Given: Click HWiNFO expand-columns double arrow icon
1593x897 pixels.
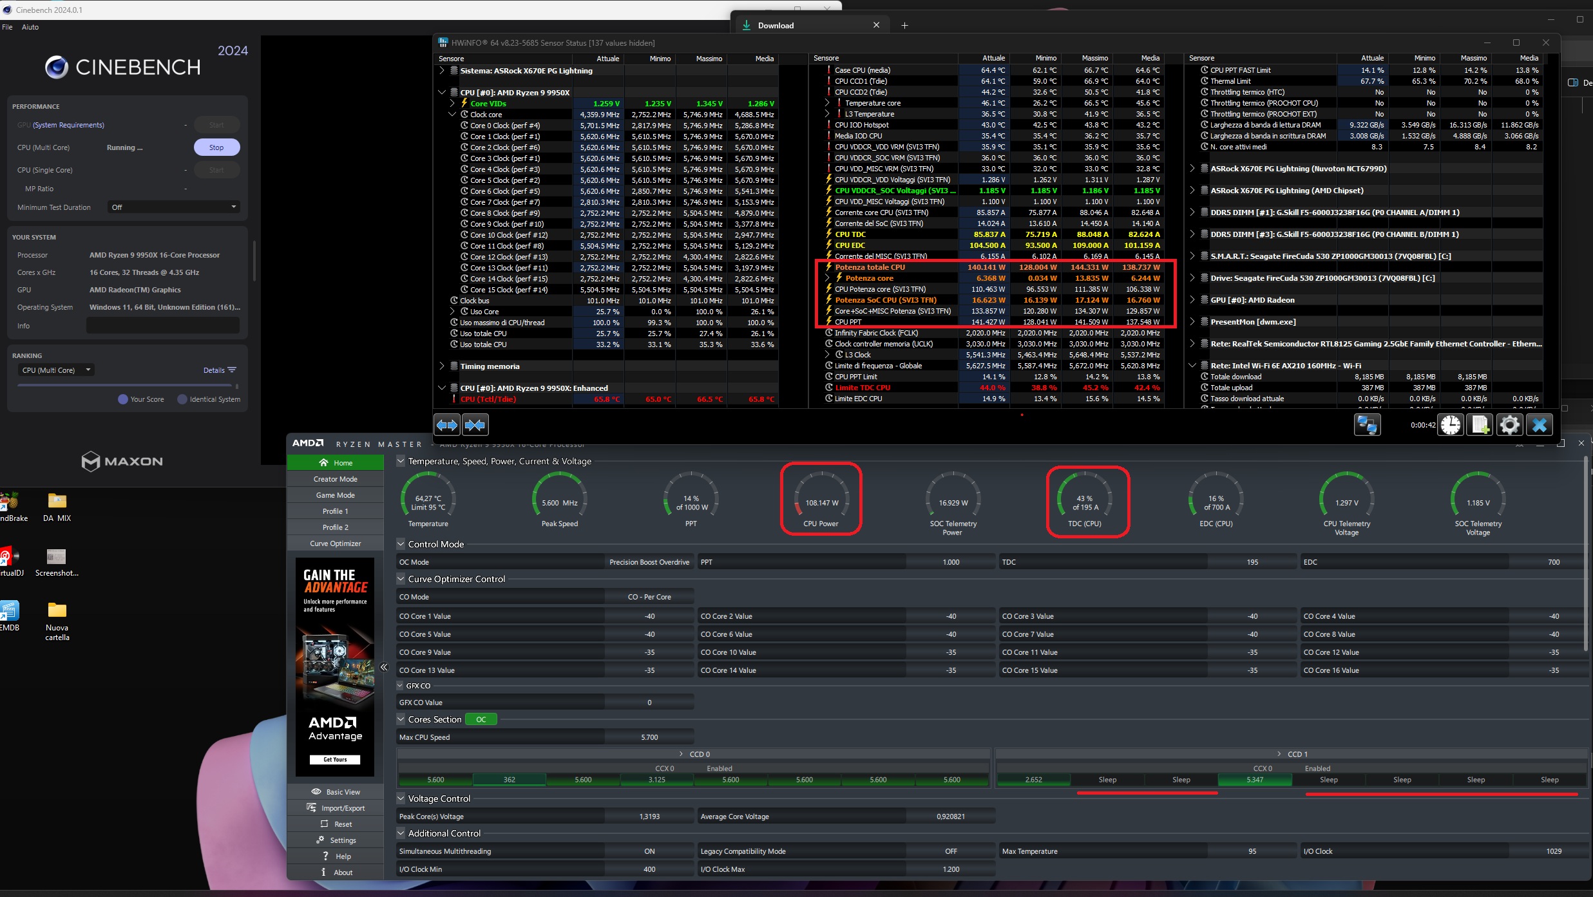Looking at the screenshot, I should click(x=447, y=425).
